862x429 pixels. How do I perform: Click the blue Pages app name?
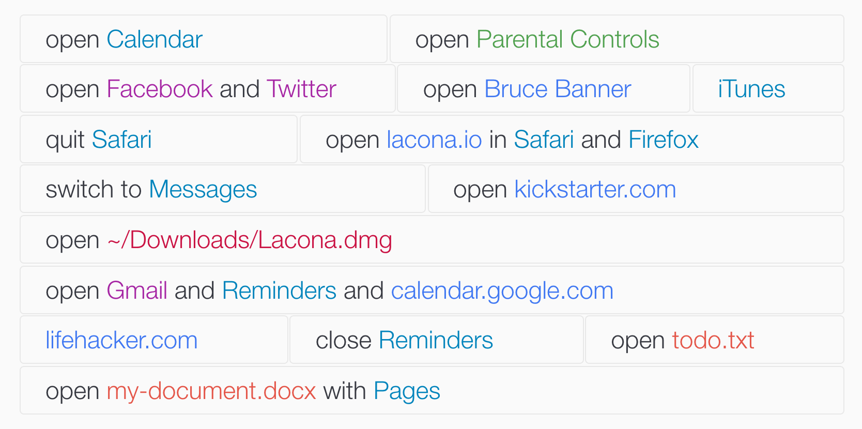tap(407, 391)
